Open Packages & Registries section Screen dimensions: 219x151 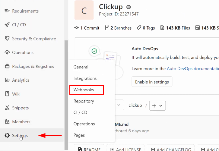click(x=33, y=66)
